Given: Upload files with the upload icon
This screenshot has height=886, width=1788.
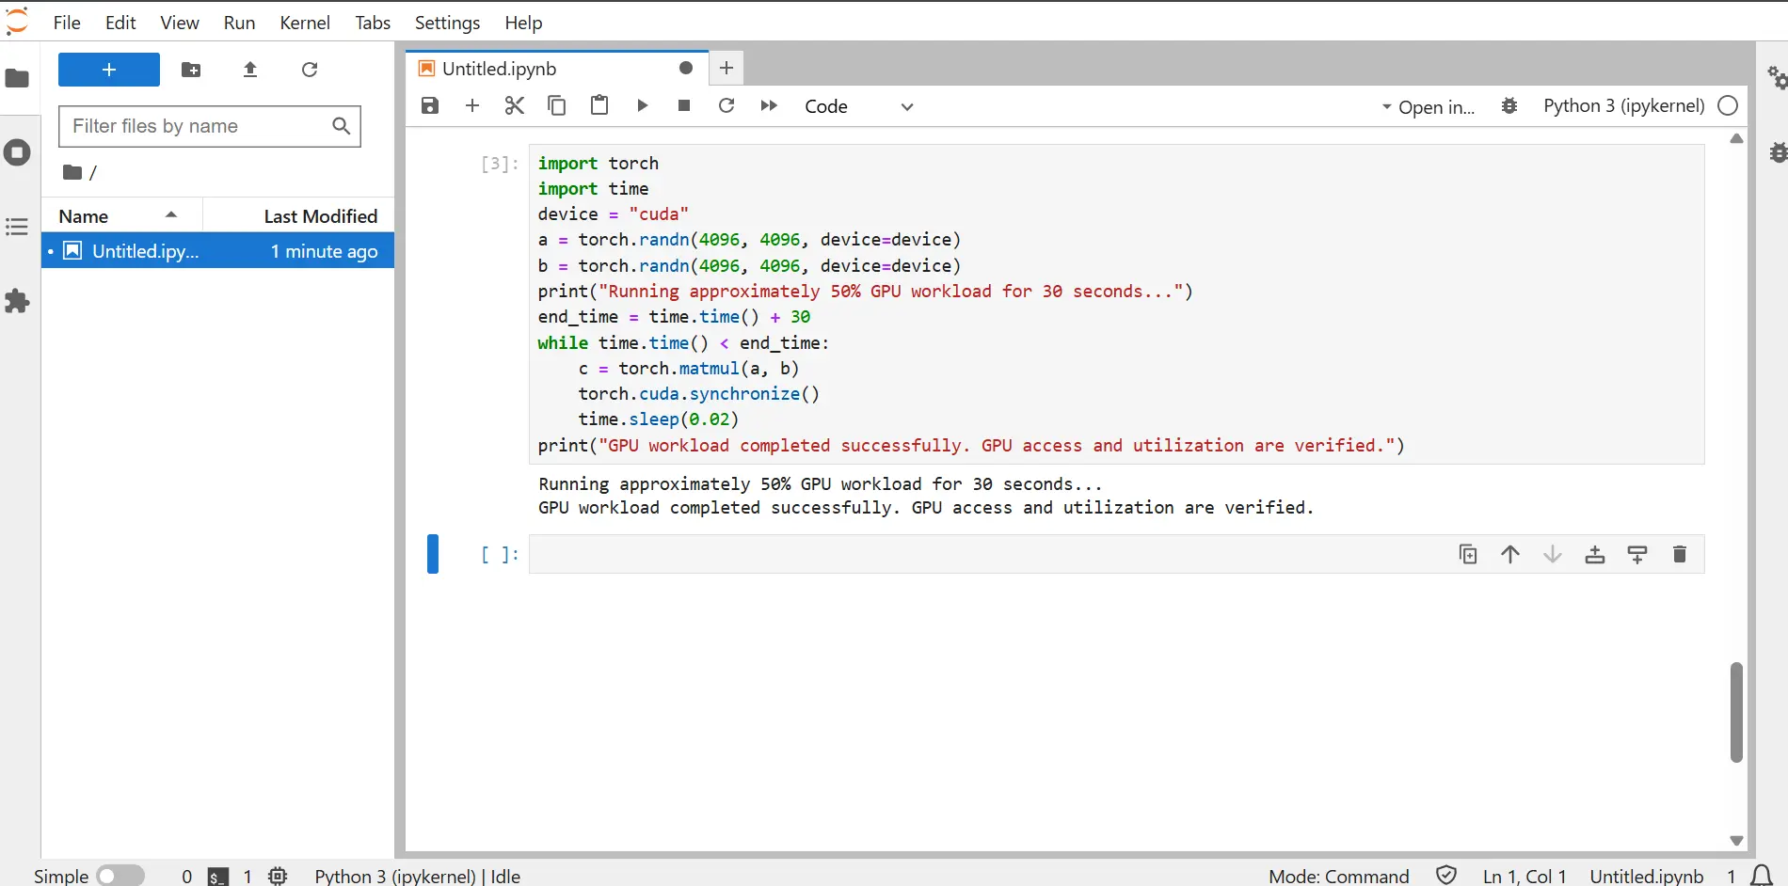Looking at the screenshot, I should (x=250, y=70).
